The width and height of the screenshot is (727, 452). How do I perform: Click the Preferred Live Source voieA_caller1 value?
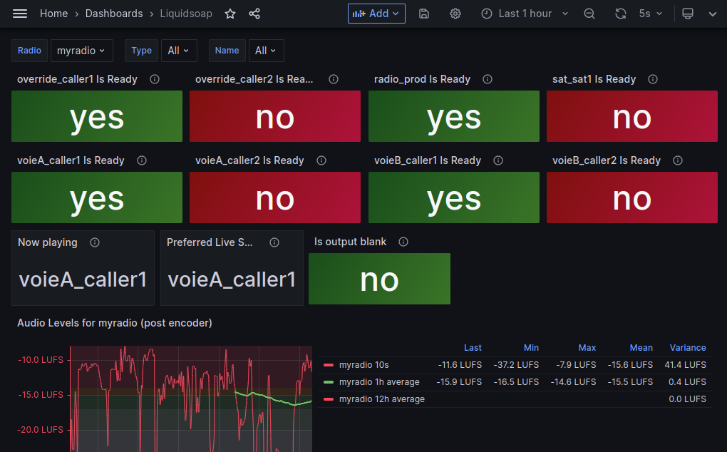point(232,279)
